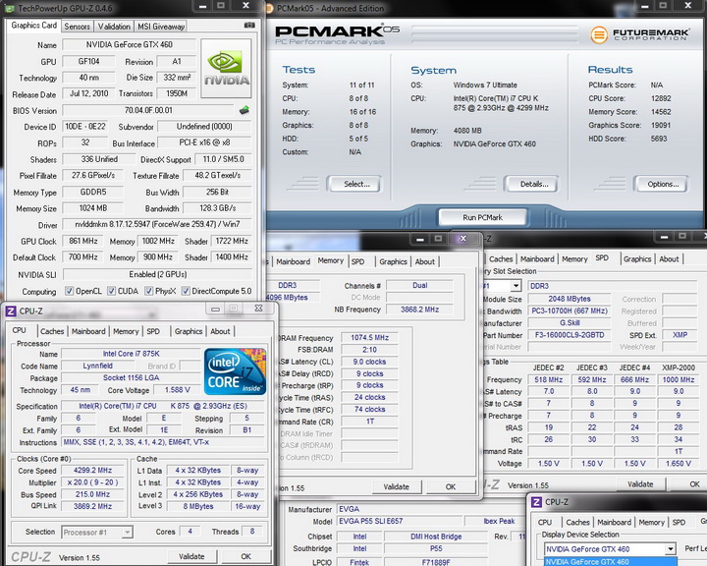Screen dimensions: 707x566
Task: Click the Intel Core i7 logo in CPU-Z
Action: tap(235, 371)
